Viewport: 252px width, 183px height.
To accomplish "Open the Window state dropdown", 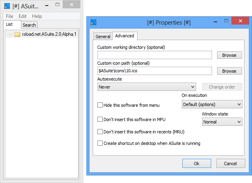I will [x=222, y=122].
